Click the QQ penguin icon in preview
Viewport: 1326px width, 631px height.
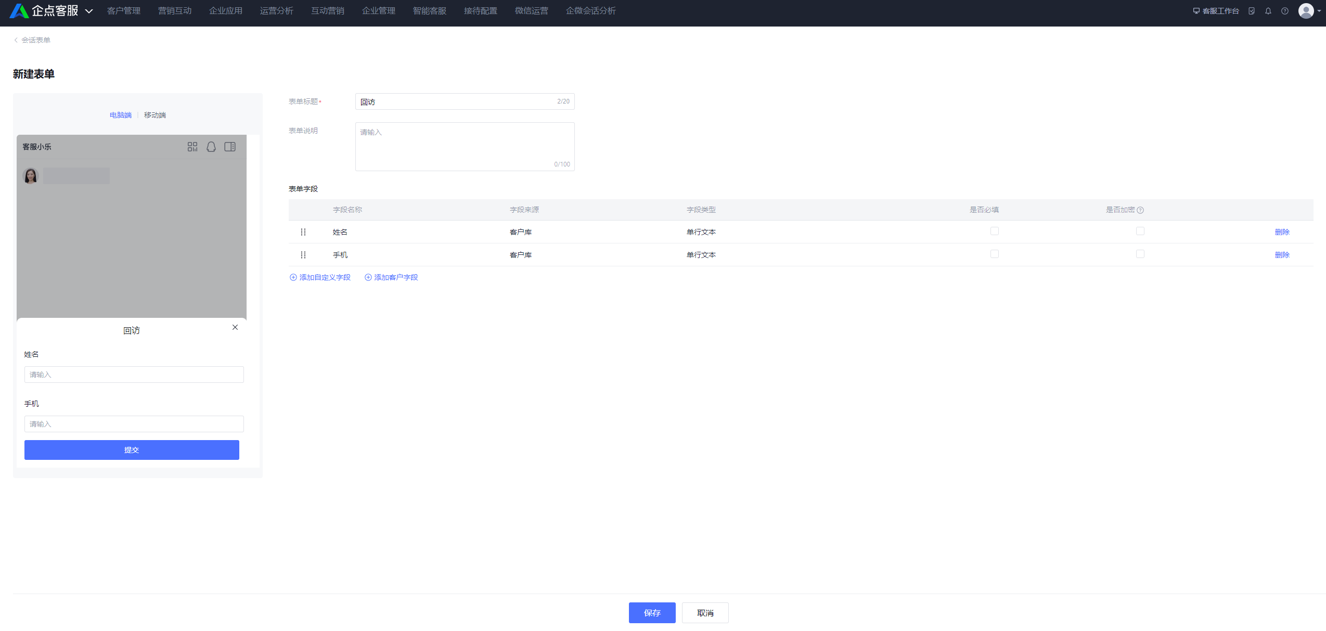pos(211,147)
